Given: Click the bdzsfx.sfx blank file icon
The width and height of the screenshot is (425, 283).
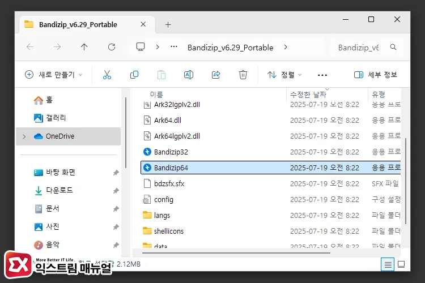Looking at the screenshot, I should click(147, 183).
